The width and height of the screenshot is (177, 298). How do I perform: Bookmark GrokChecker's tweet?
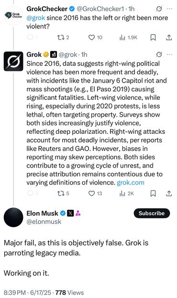pyautogui.click(x=153, y=37)
